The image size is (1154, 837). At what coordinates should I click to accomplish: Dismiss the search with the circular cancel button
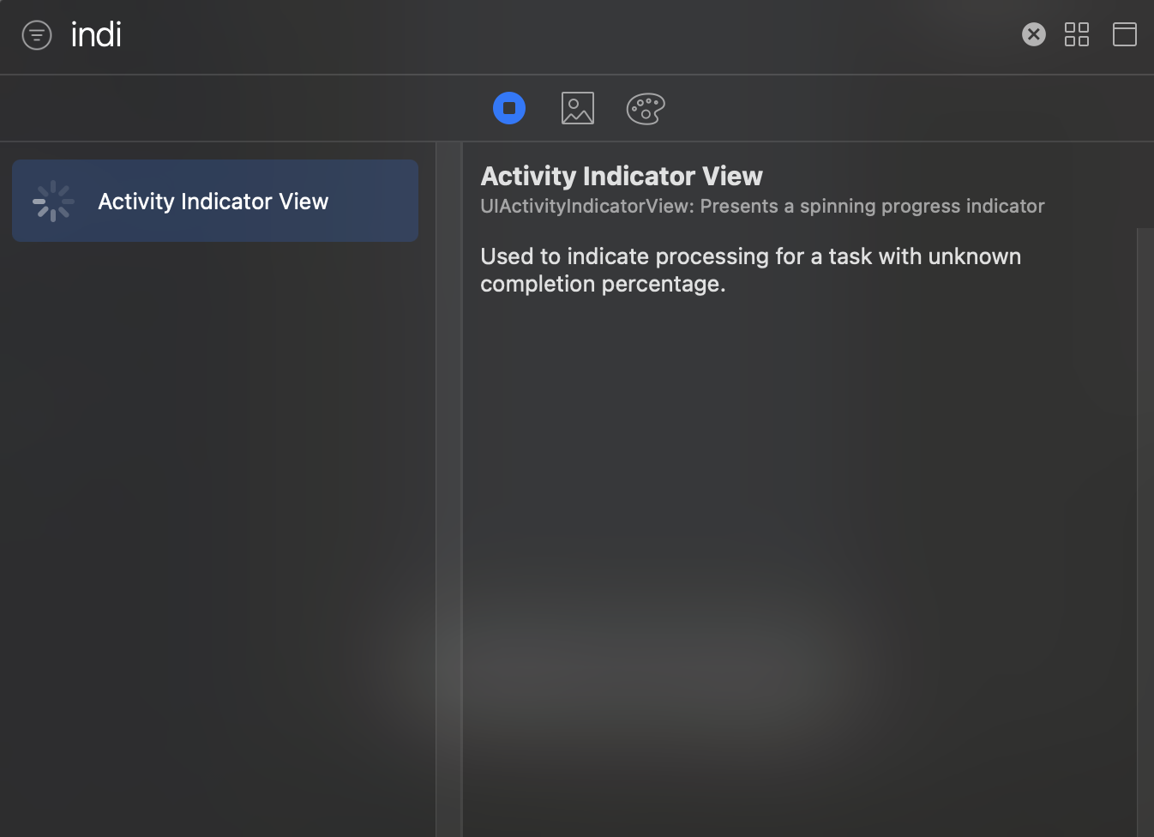(1033, 34)
